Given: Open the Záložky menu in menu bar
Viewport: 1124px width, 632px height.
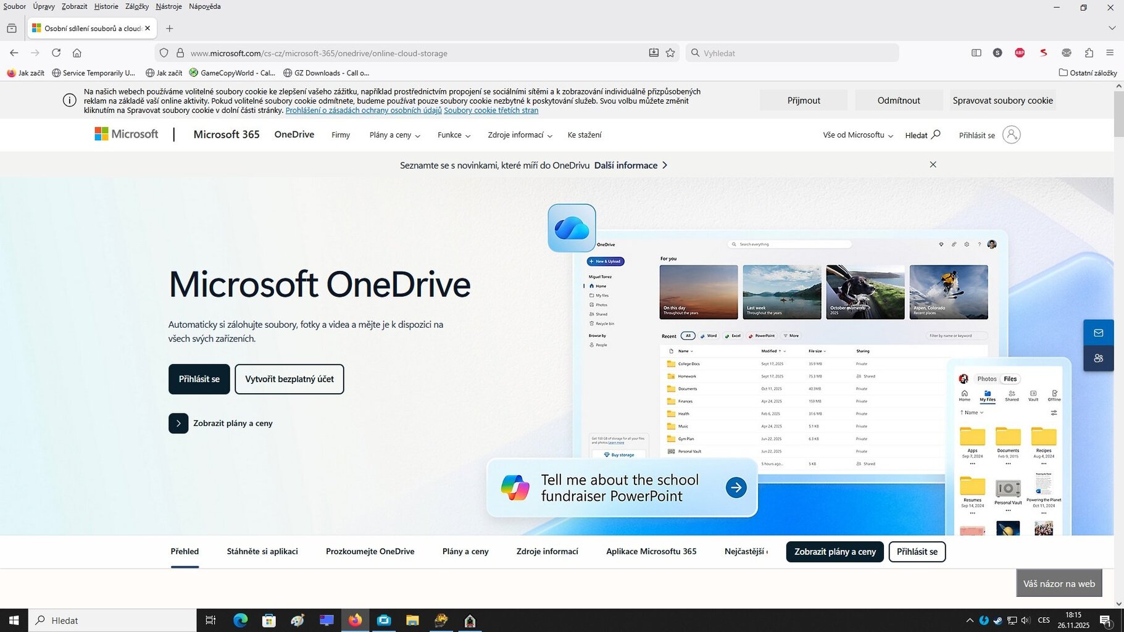Looking at the screenshot, I should click(136, 6).
